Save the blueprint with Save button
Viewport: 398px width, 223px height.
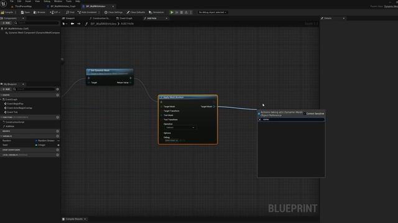tap(25, 12)
